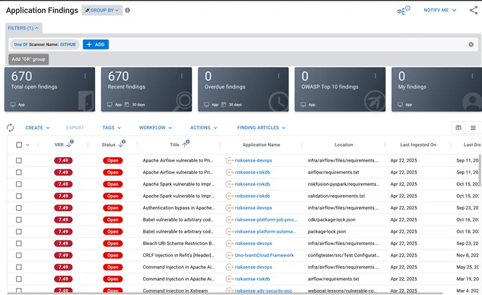This screenshot has height=295, width=482.
Task: Click the Last Ingested On column header
Action: (418, 145)
